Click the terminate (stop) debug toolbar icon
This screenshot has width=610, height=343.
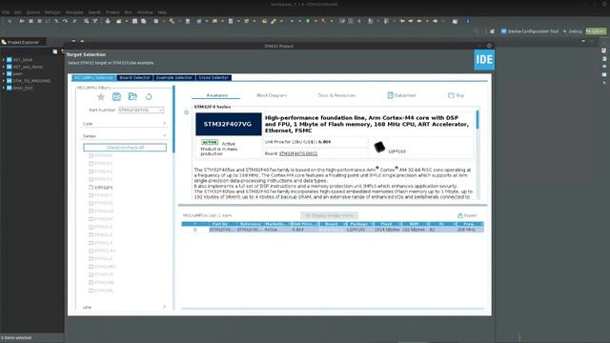click(39, 21)
